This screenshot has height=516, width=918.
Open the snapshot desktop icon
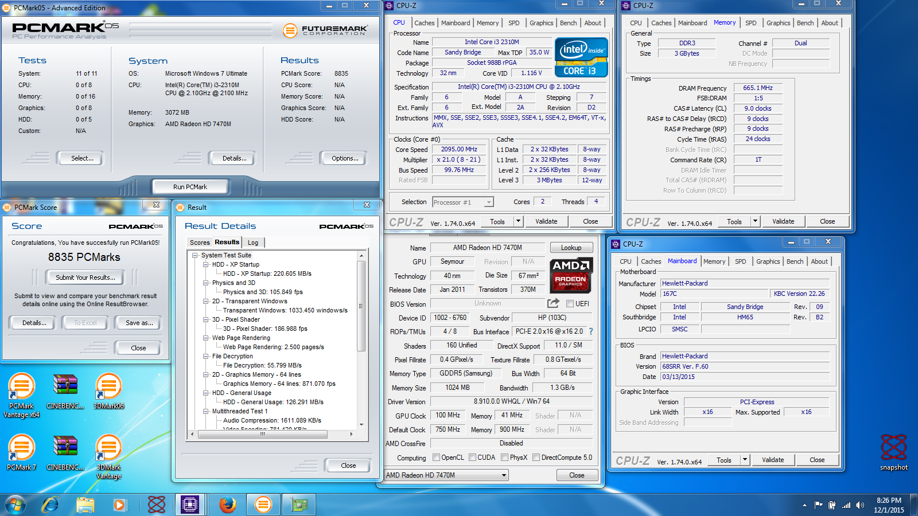click(x=894, y=452)
